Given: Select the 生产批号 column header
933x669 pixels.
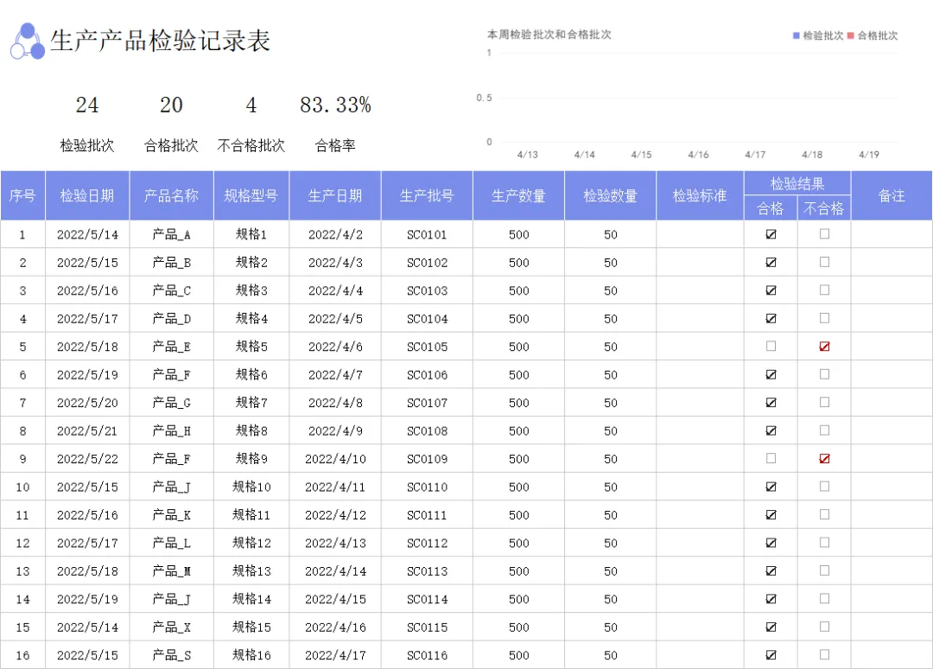Looking at the screenshot, I should pos(427,196).
